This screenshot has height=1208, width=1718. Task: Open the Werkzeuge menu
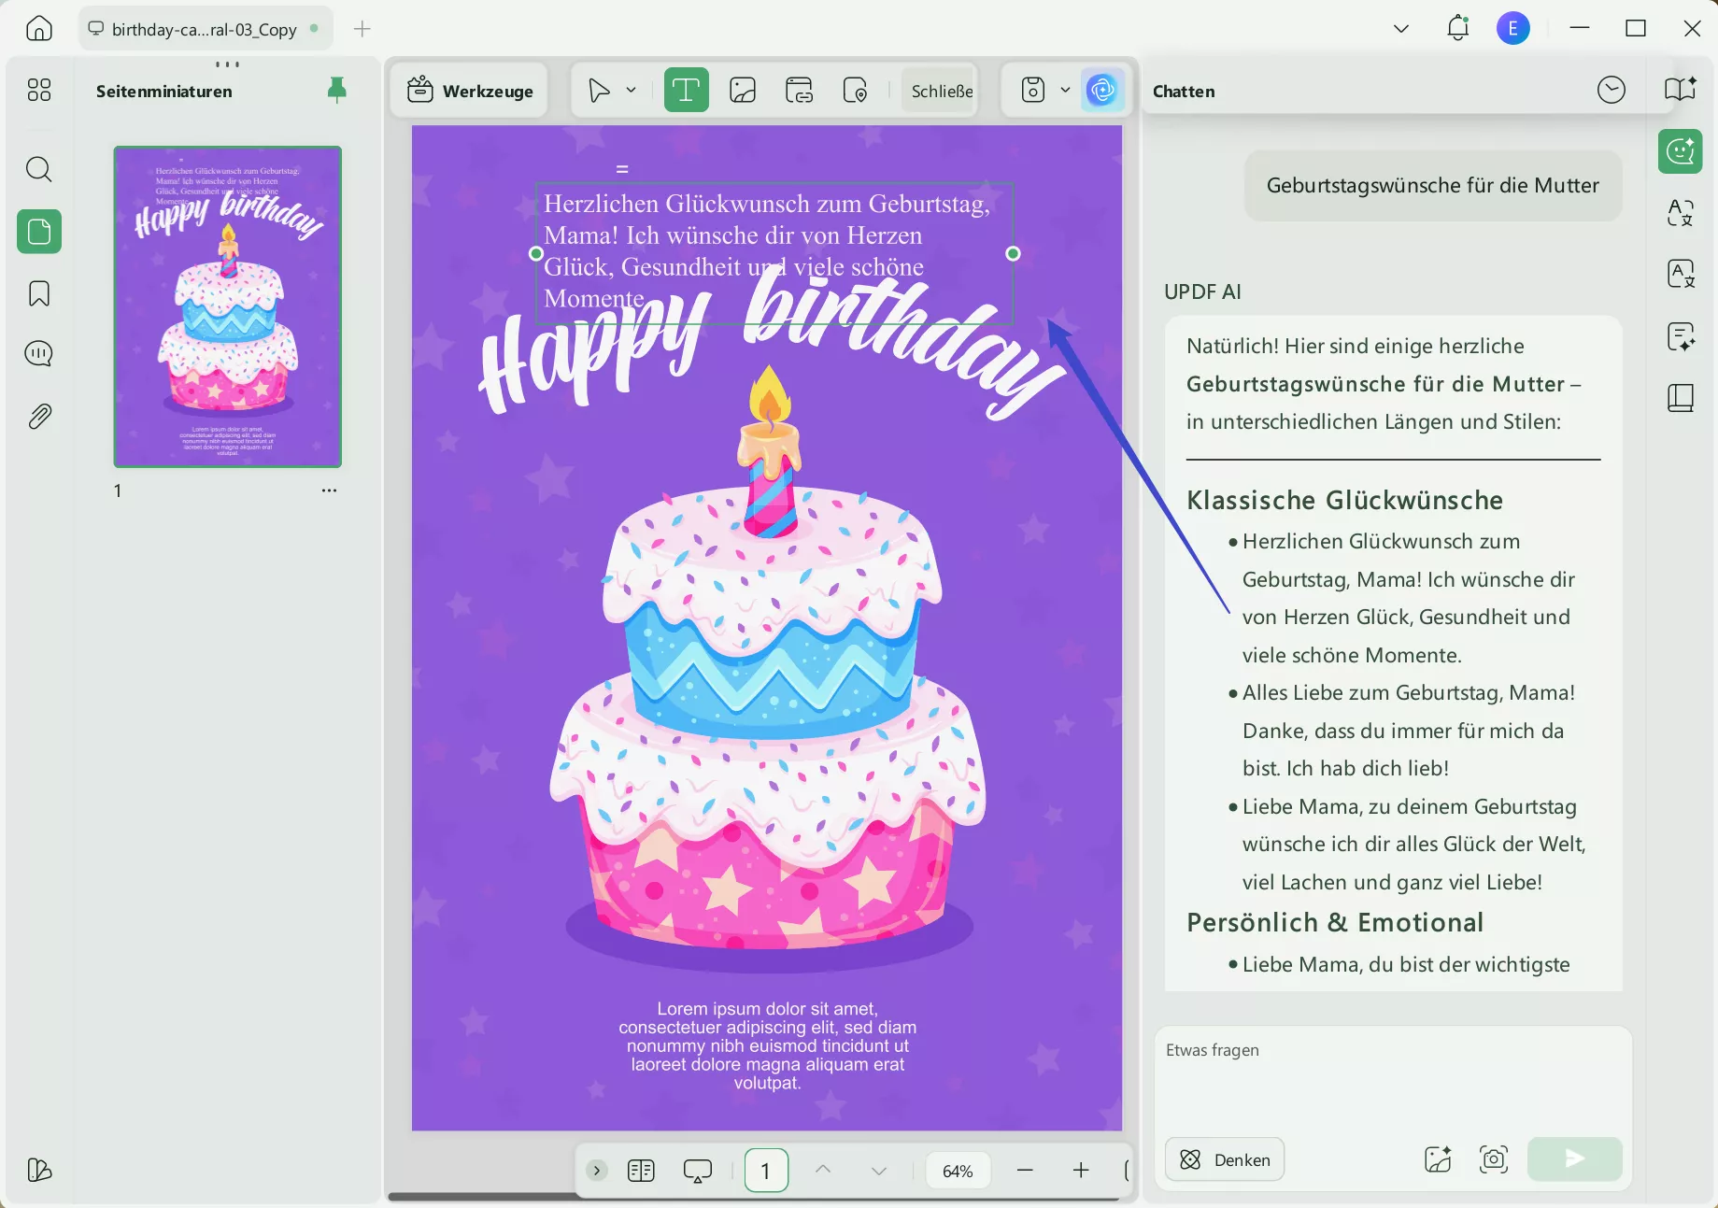(x=470, y=91)
